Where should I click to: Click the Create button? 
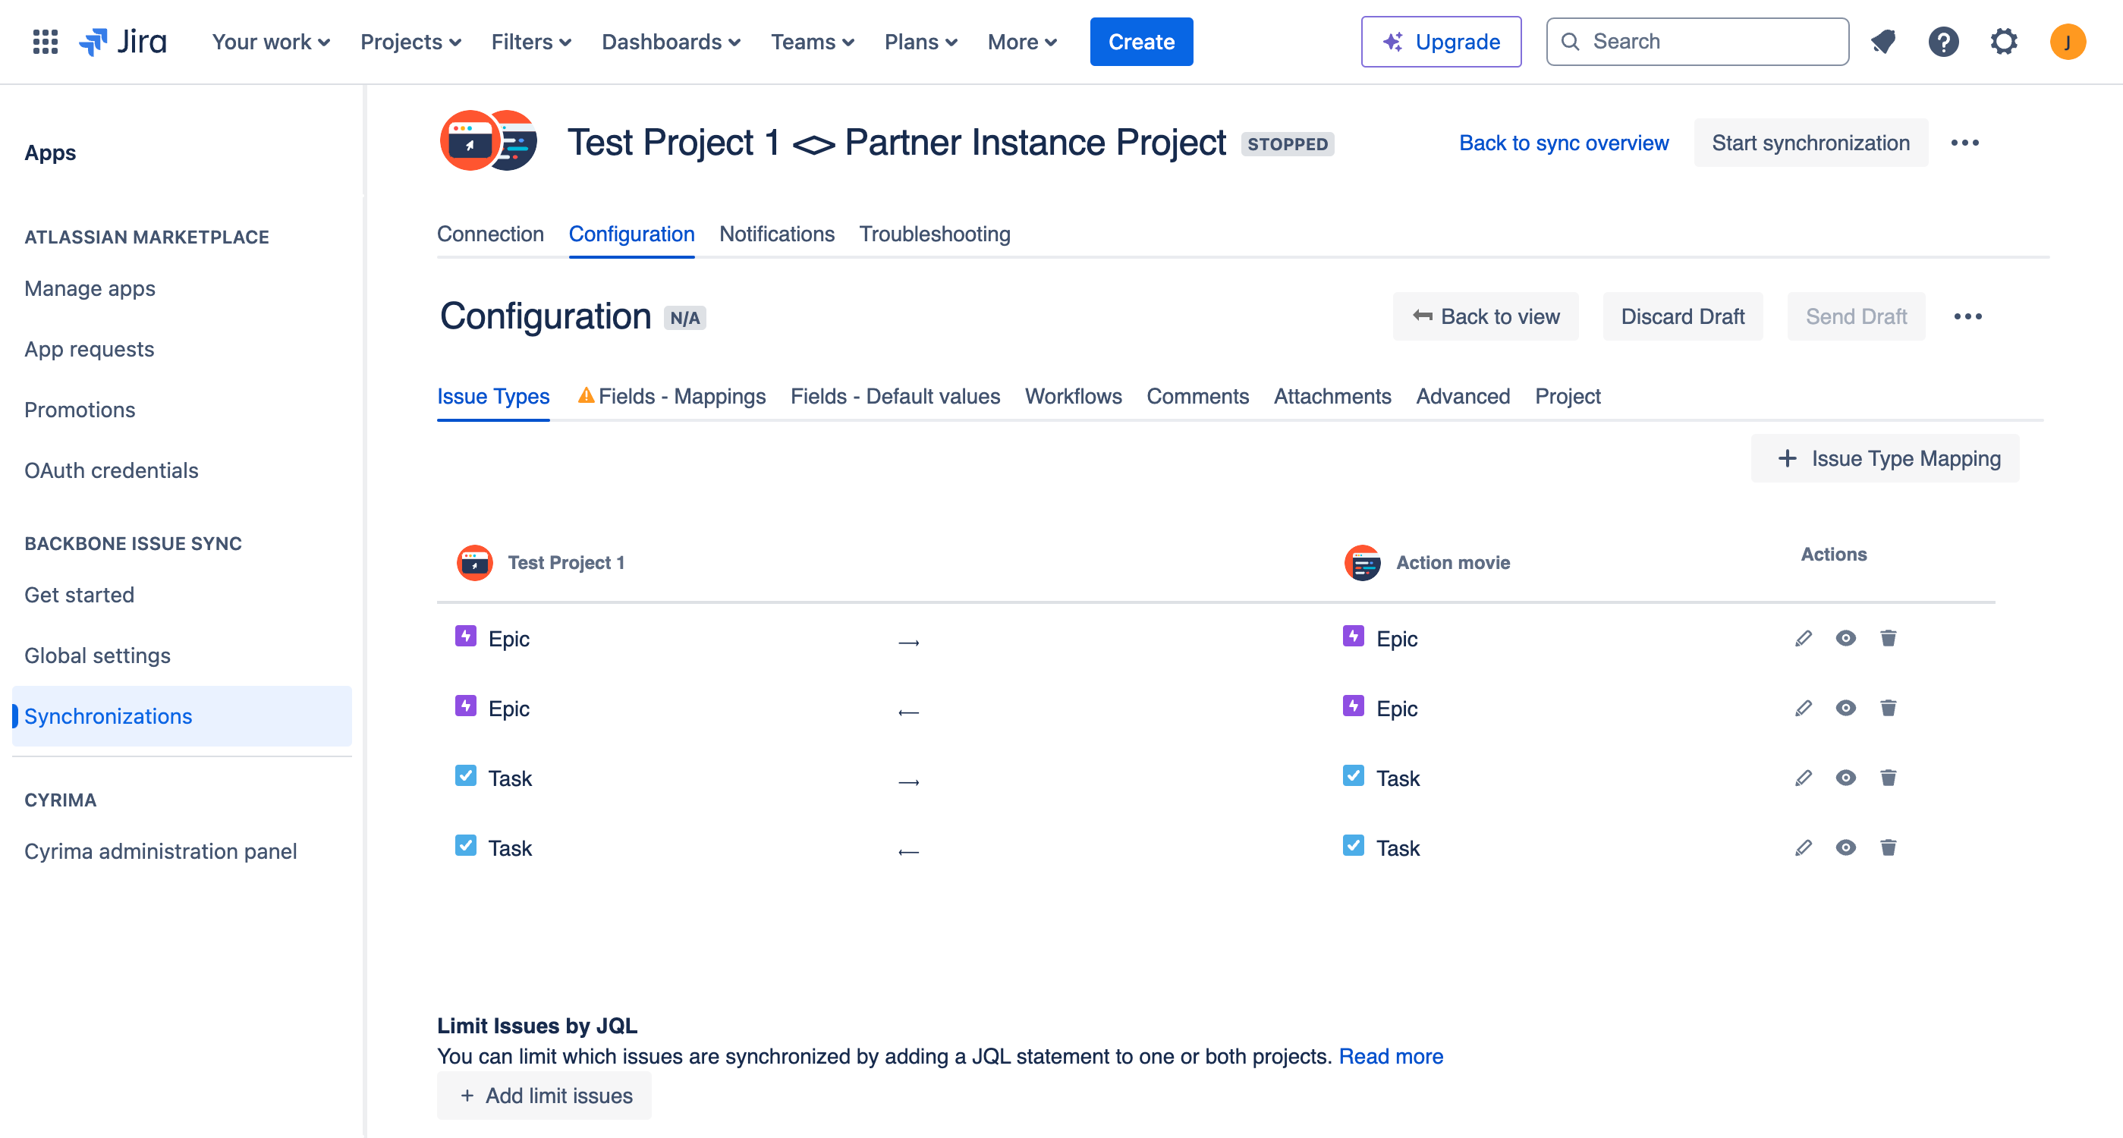1140,41
